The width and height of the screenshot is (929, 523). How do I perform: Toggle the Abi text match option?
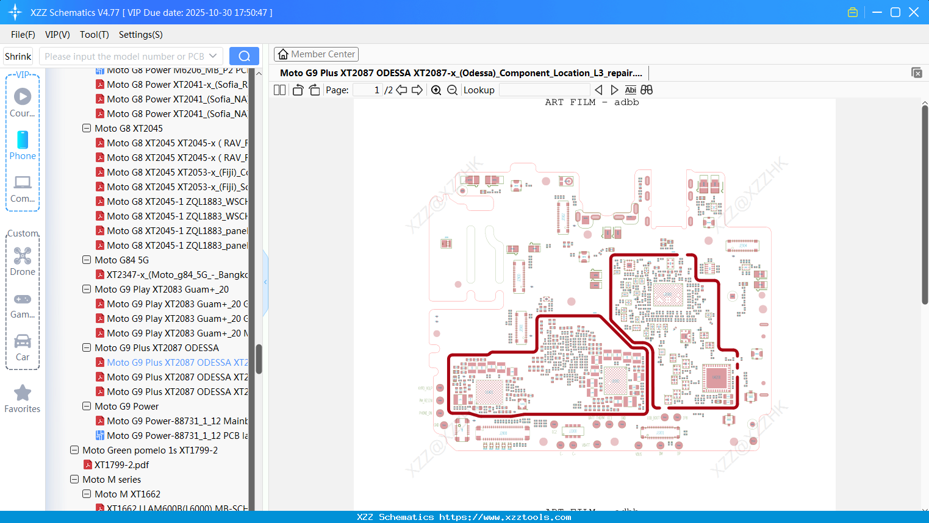631,90
